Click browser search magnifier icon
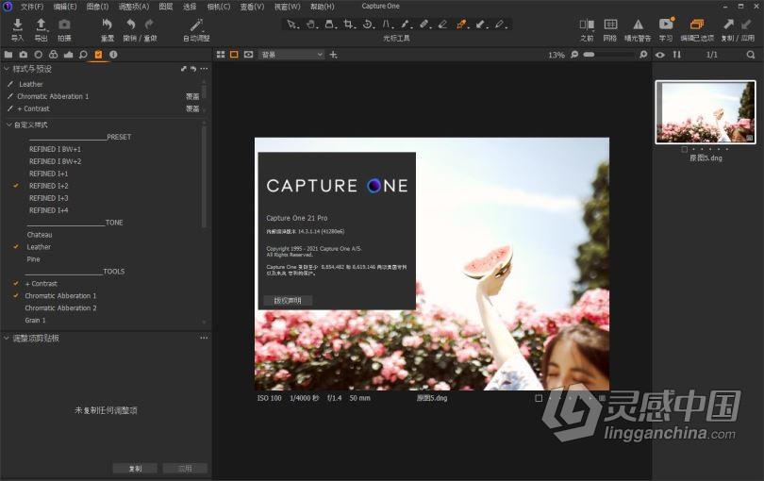764x481 pixels. pos(751,55)
